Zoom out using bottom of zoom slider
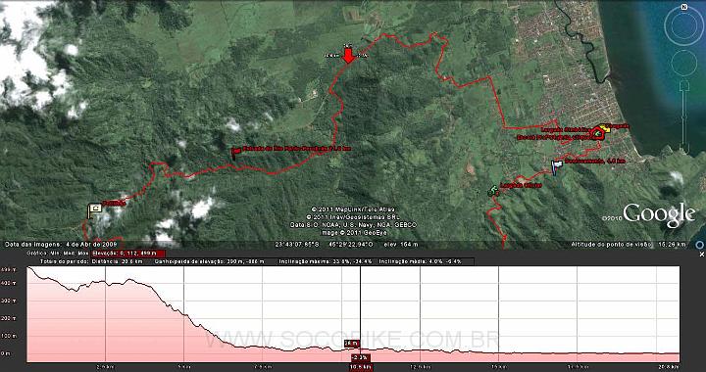Image resolution: width=706 pixels, height=372 pixels. coord(684,148)
